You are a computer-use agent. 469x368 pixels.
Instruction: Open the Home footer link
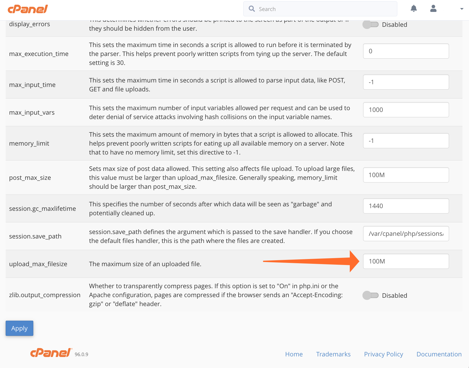click(x=294, y=354)
